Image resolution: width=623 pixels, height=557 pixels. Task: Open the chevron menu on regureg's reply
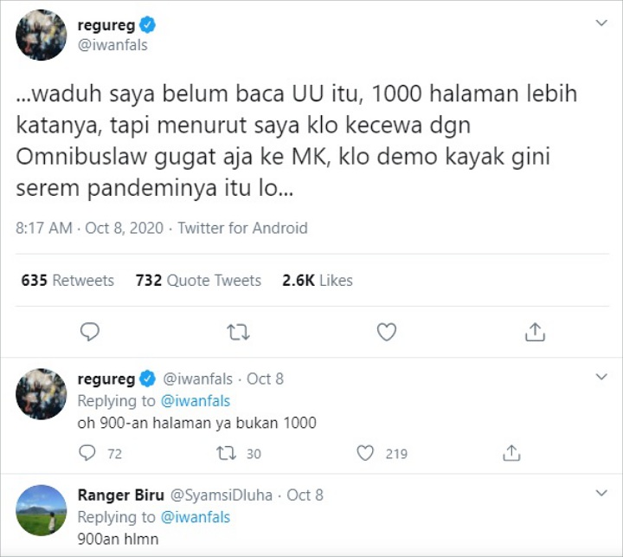601,376
